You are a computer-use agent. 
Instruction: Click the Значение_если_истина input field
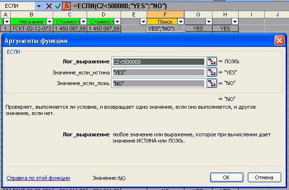159,73
